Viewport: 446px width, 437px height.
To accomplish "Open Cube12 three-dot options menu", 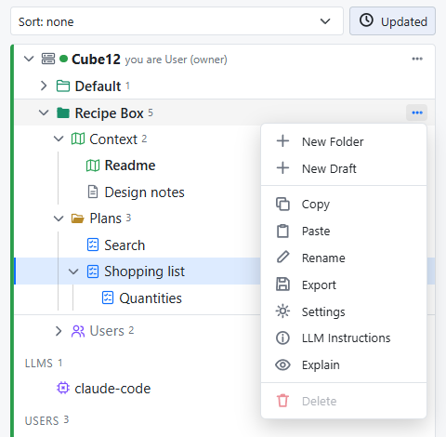I will coord(417,59).
